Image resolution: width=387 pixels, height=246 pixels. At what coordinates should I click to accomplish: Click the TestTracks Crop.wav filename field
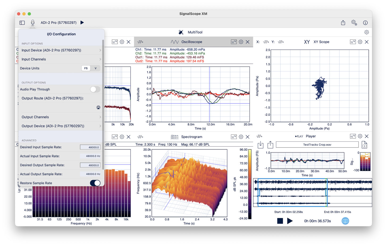coord(317,145)
